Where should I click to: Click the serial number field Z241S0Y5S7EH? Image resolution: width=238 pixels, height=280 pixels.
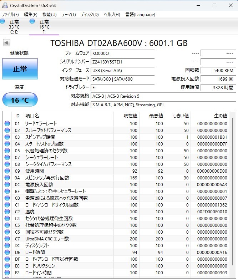tap(123, 62)
